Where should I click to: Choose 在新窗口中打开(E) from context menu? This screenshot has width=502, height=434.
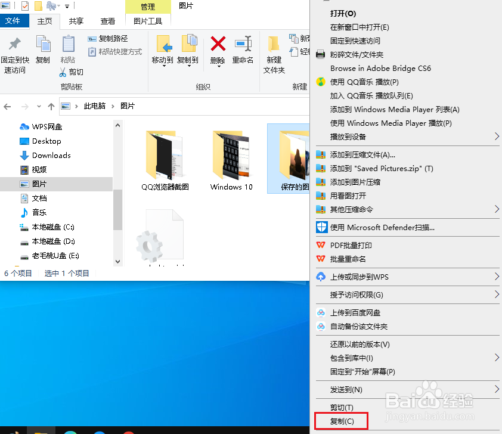(x=360, y=27)
